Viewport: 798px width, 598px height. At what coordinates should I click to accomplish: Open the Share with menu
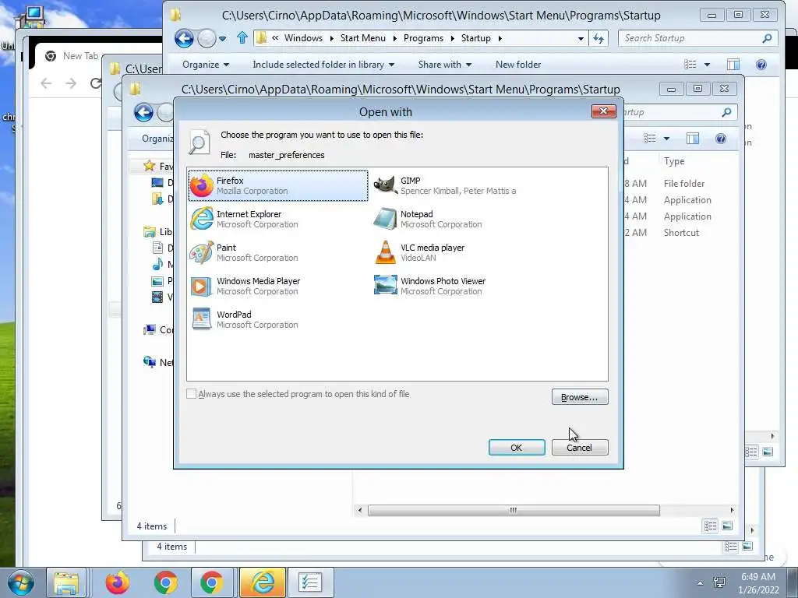click(x=444, y=65)
